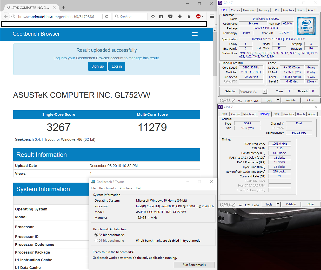Click the Multi-Core Score 11279

coord(152,127)
